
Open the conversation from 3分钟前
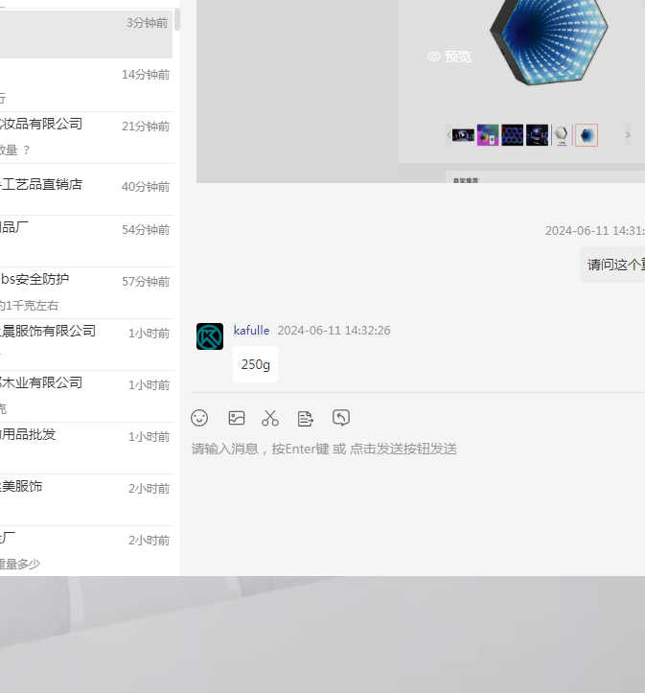(86, 35)
